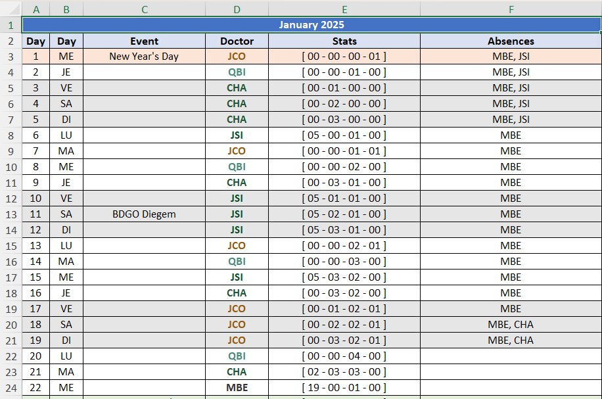Click the Absences header cell
602x399 pixels.
point(511,41)
